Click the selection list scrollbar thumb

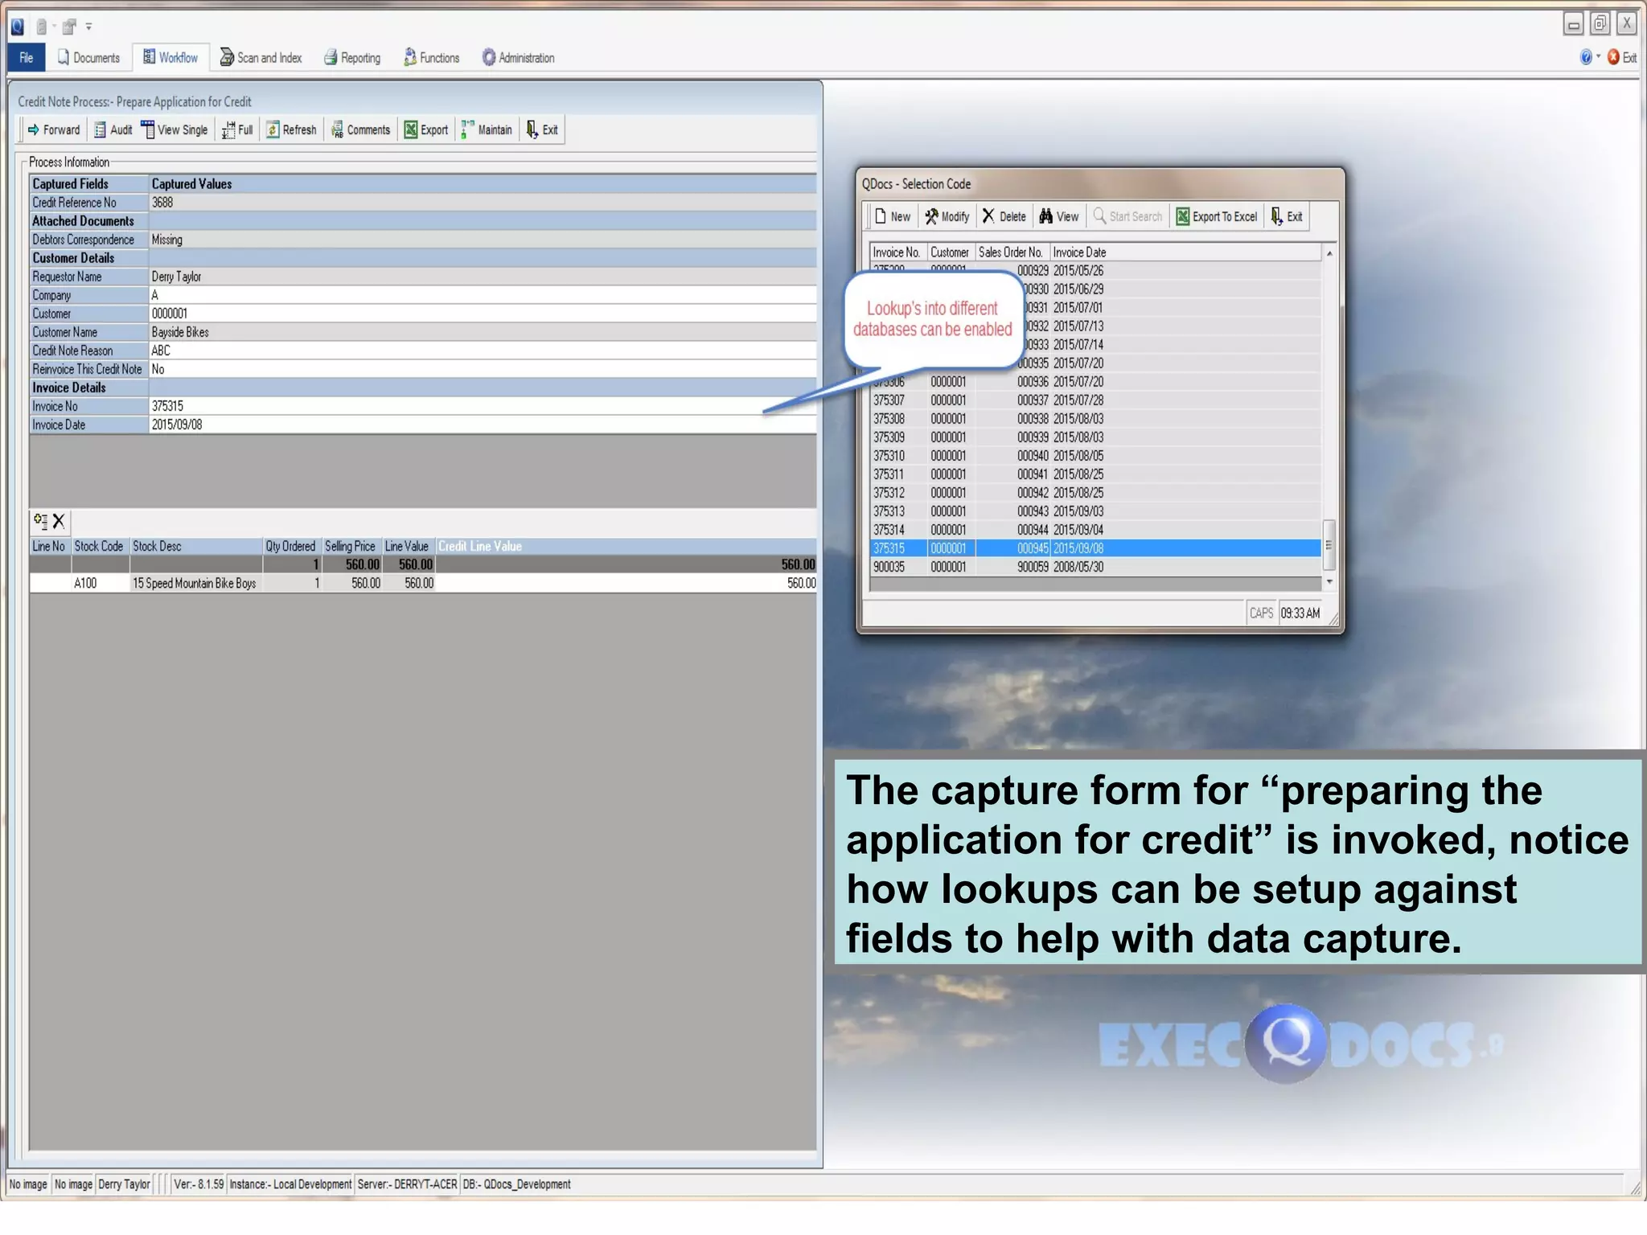1329,544
